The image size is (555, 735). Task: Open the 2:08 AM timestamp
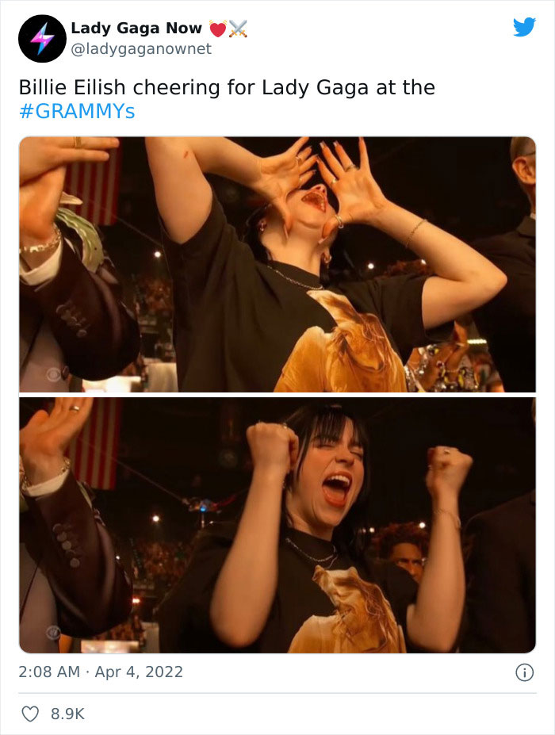(49, 672)
